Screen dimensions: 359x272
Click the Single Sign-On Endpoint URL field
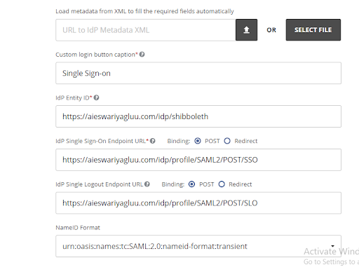(198, 160)
